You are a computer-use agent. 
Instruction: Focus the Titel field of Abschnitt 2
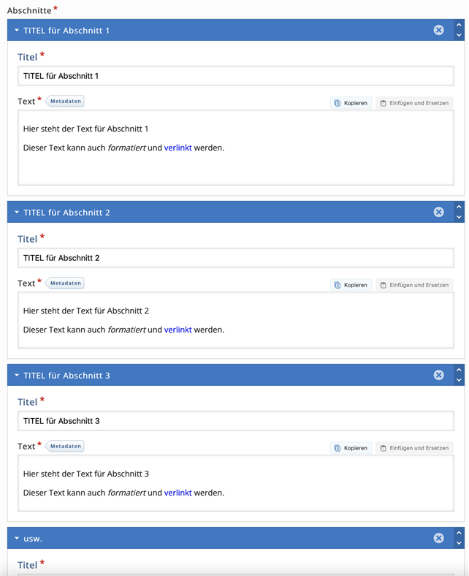click(x=235, y=258)
